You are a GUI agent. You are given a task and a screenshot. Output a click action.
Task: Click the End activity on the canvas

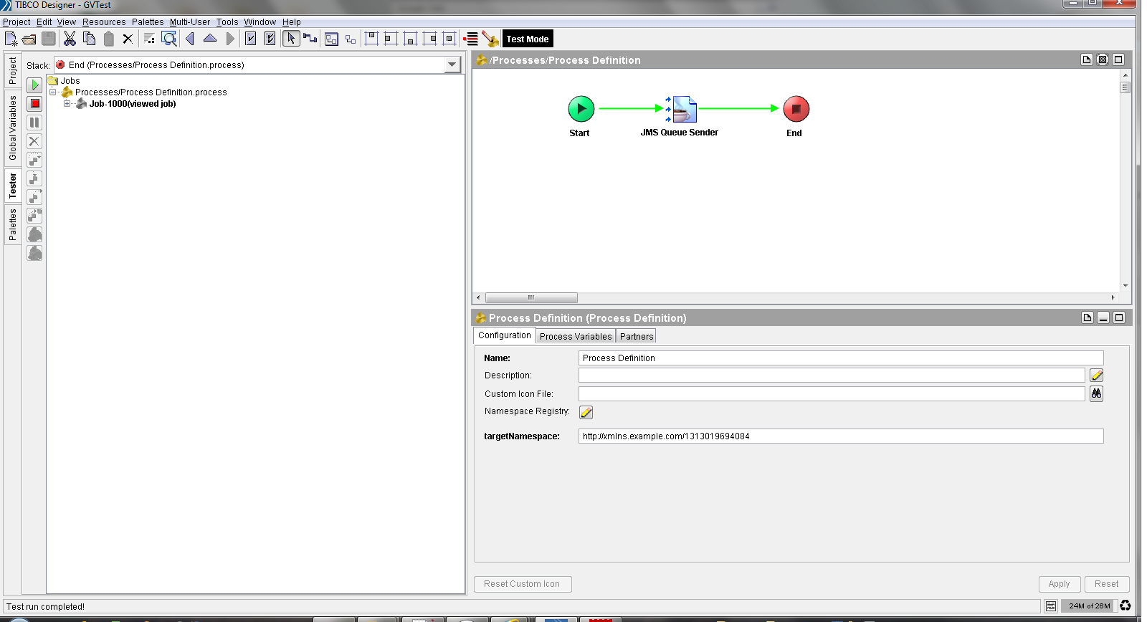(796, 110)
